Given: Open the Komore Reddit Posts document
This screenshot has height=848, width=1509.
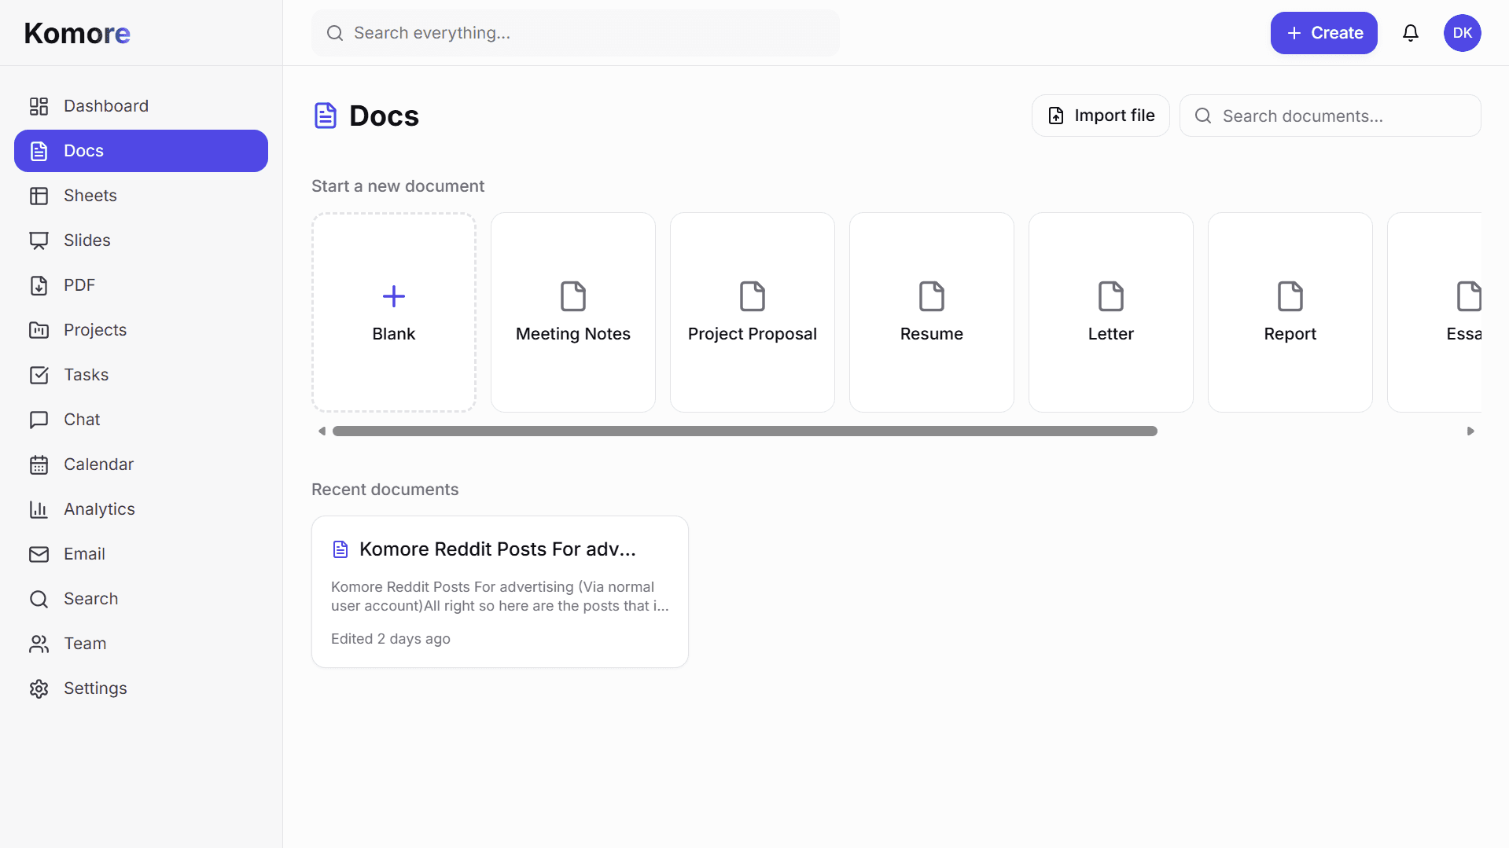Looking at the screenshot, I should point(499,591).
